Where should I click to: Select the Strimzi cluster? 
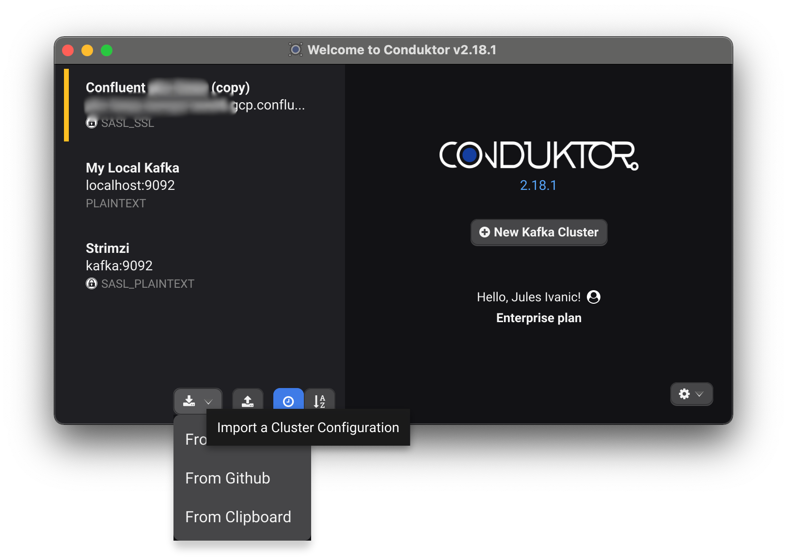pos(200,266)
